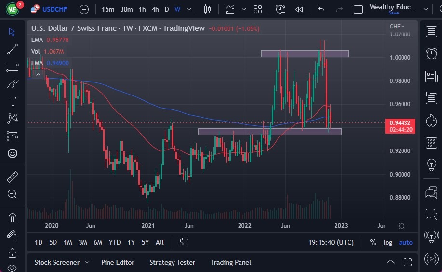The image size is (442, 272).
Task: Open the candlestick chart type dropdown
Action: 208,9
